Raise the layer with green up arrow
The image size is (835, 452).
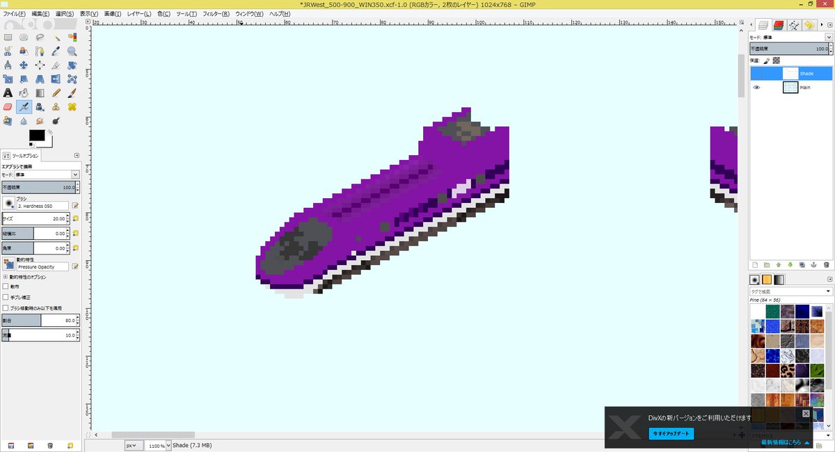pyautogui.click(x=778, y=264)
